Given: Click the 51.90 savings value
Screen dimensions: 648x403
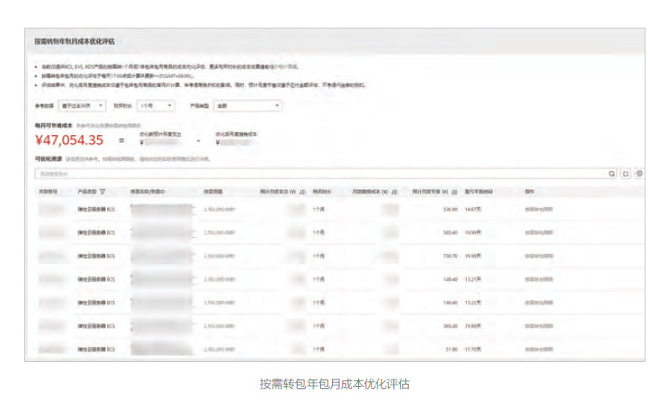Looking at the screenshot, I should click(x=451, y=349).
